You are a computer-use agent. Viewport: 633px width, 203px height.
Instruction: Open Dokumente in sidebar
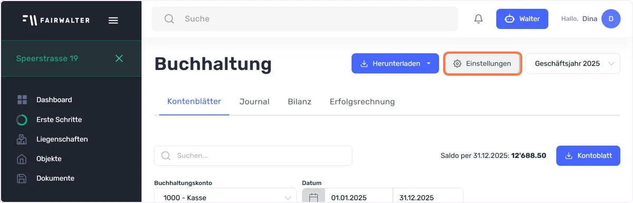(55, 178)
